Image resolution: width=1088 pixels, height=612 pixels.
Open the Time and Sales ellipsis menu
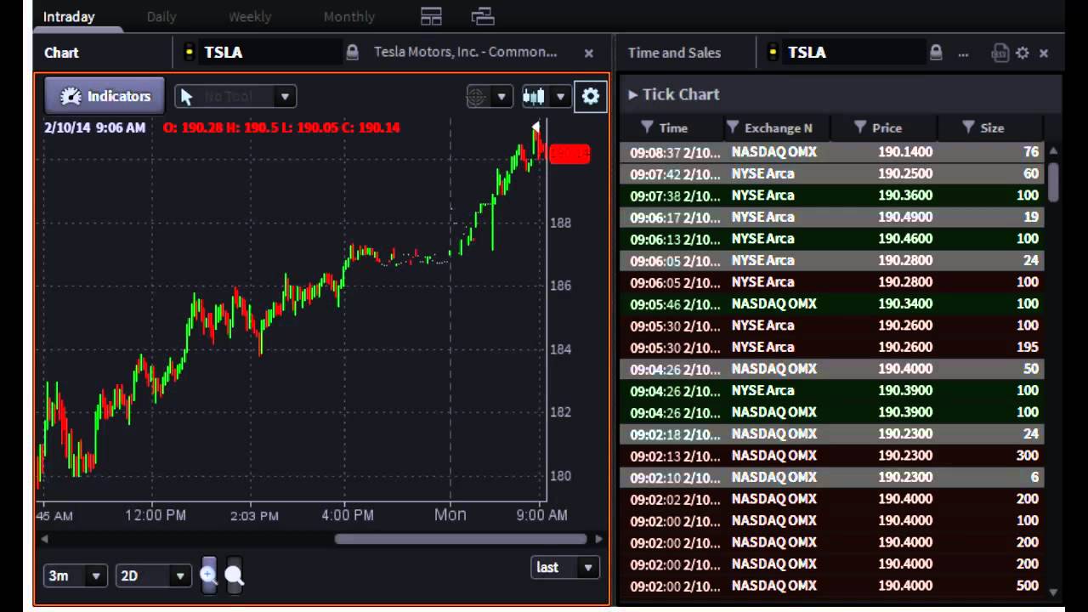tap(963, 54)
